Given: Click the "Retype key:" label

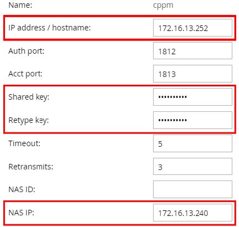Looking at the screenshot, I should click(29, 120).
